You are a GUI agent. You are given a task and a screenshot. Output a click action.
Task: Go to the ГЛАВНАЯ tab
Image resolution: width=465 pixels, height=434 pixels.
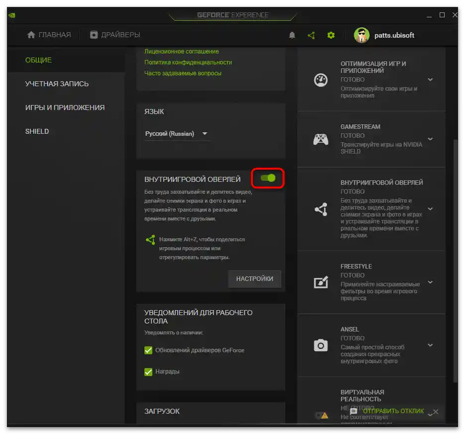tap(49, 35)
